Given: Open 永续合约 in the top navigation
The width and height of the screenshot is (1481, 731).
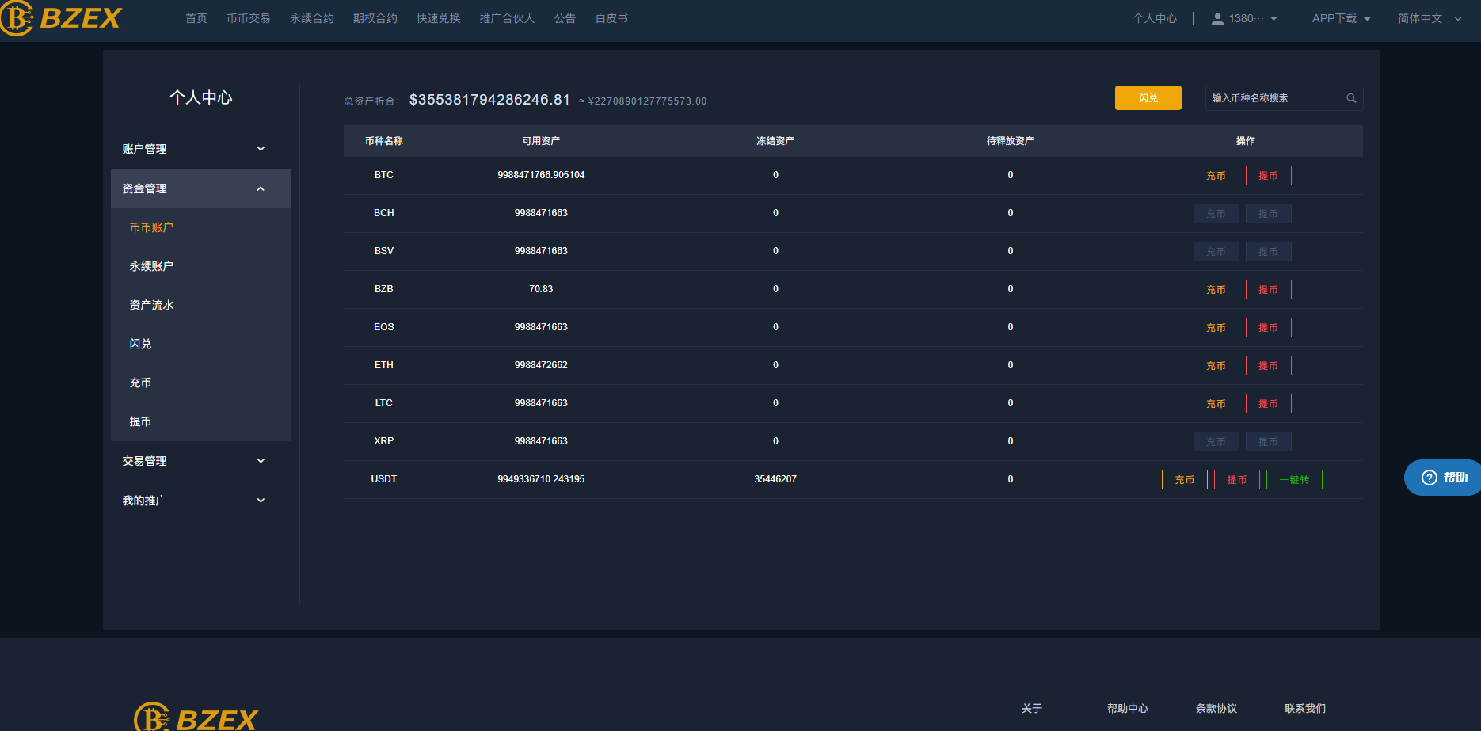Looking at the screenshot, I should 311,18.
